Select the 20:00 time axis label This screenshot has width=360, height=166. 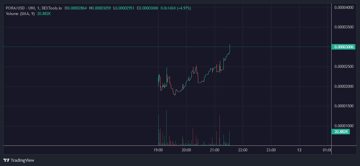pyautogui.click(x=186, y=150)
